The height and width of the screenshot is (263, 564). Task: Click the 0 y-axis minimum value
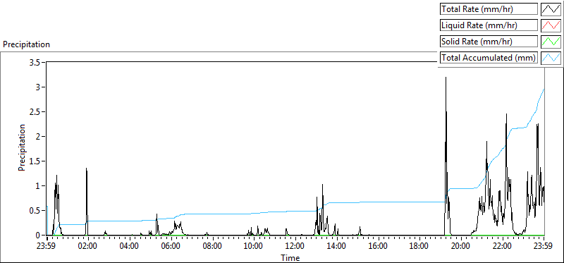point(39,236)
